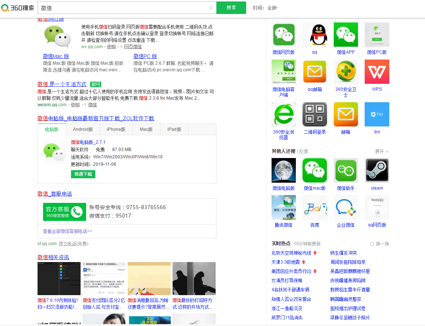Screen dimensions: 425x326
Task: Open hot topic 浙江一渔船沉没
Action: pyautogui.click(x=287, y=308)
